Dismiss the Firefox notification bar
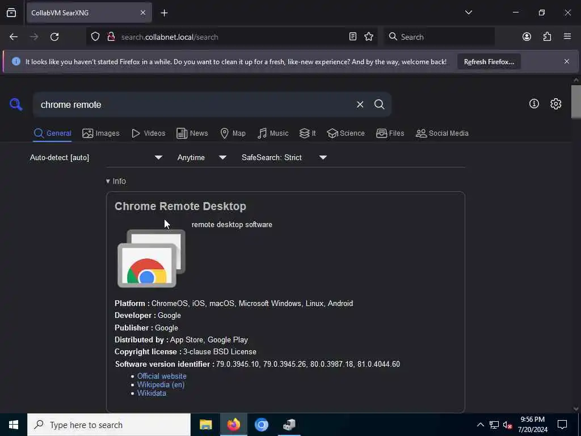 (567, 61)
